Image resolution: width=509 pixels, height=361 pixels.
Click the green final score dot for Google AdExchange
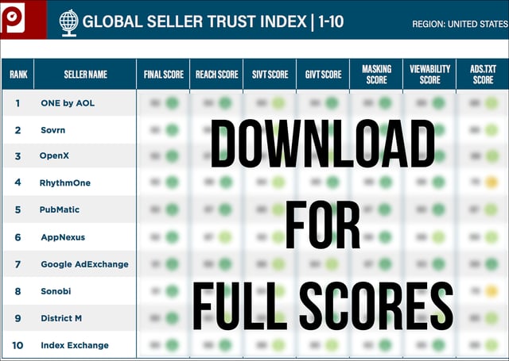click(172, 264)
